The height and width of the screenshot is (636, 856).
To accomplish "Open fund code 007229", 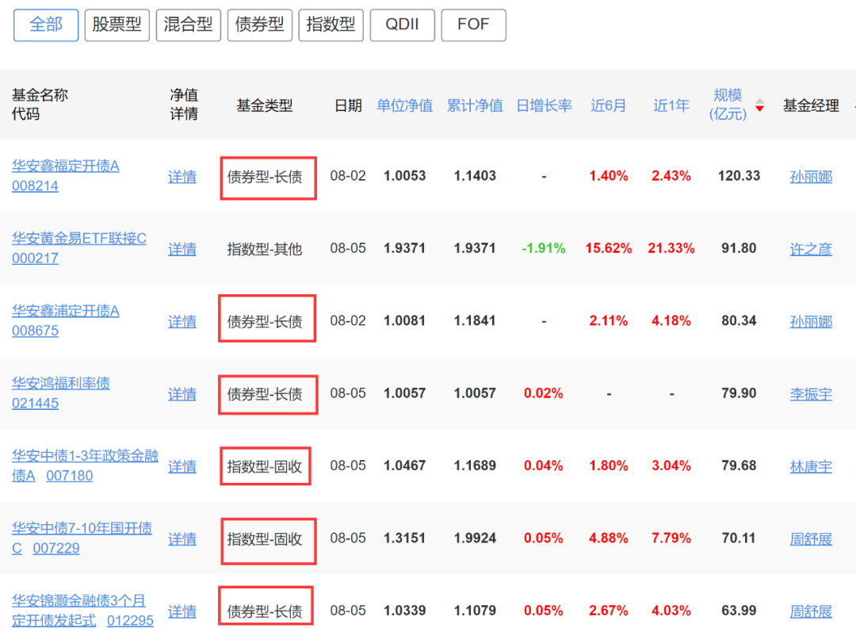I will click(x=56, y=548).
